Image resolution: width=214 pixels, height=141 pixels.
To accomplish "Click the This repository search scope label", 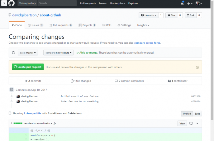I will pos(27,3).
